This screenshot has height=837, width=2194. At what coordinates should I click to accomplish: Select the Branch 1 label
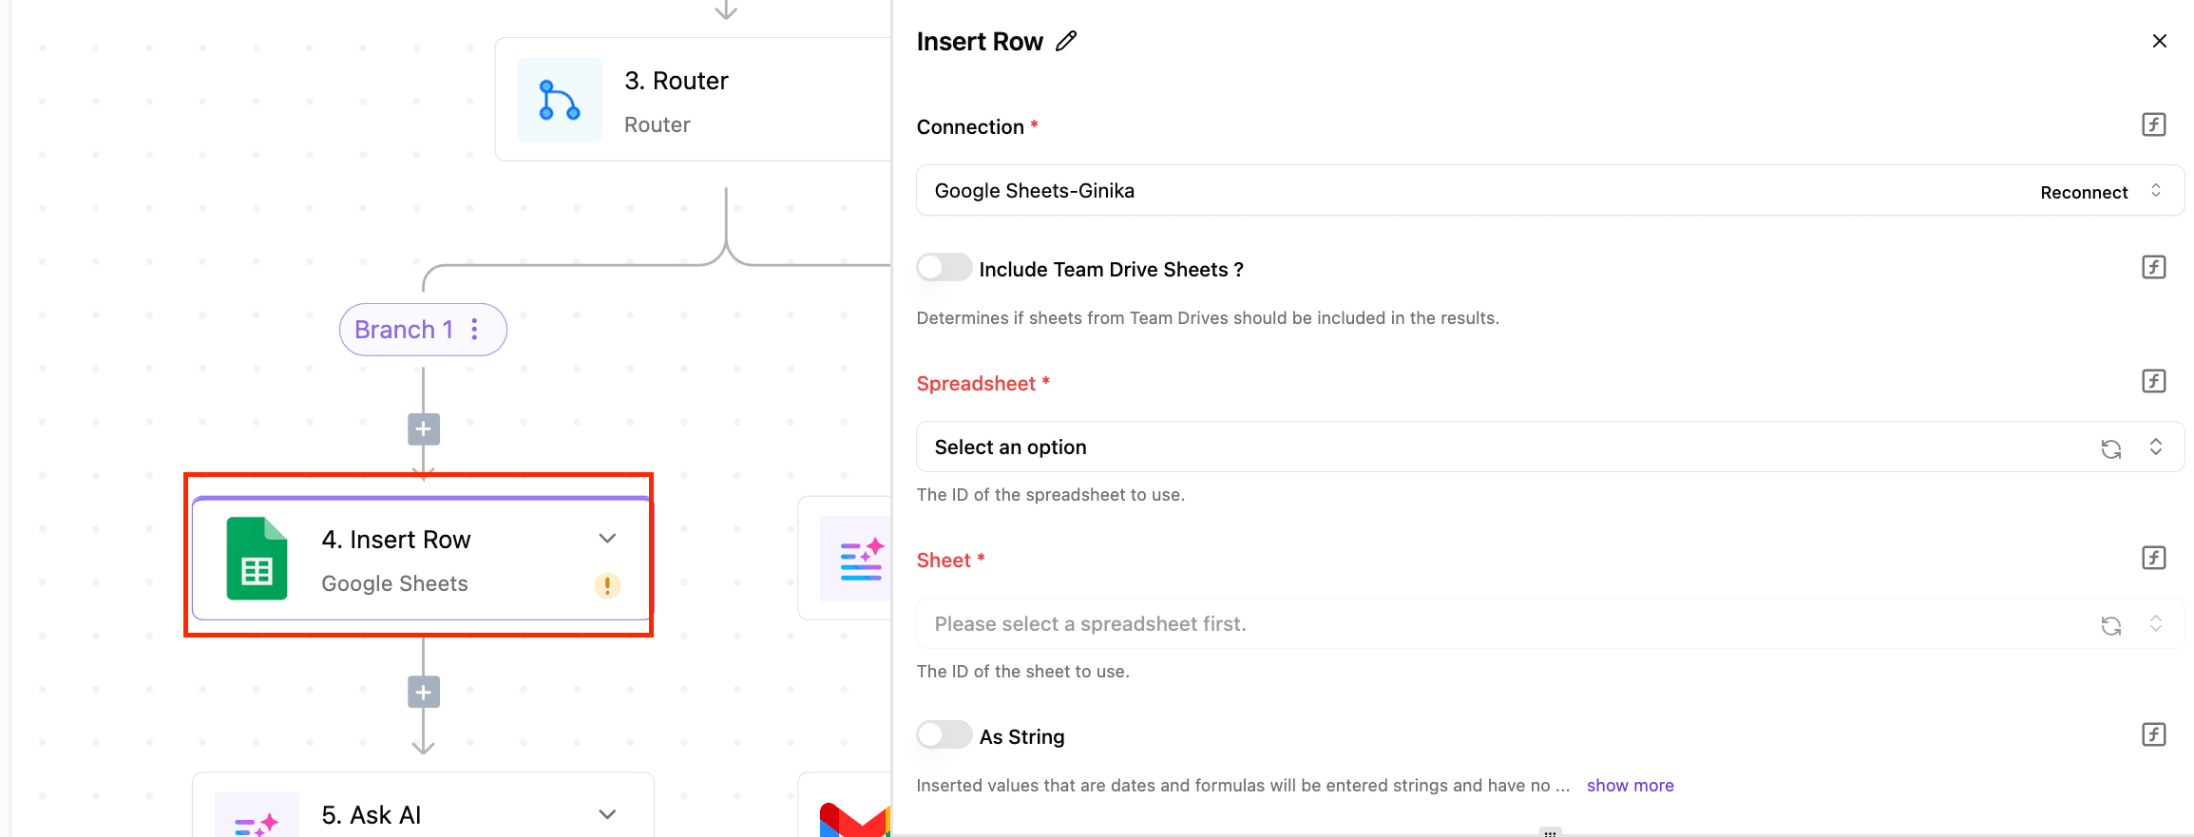click(403, 330)
